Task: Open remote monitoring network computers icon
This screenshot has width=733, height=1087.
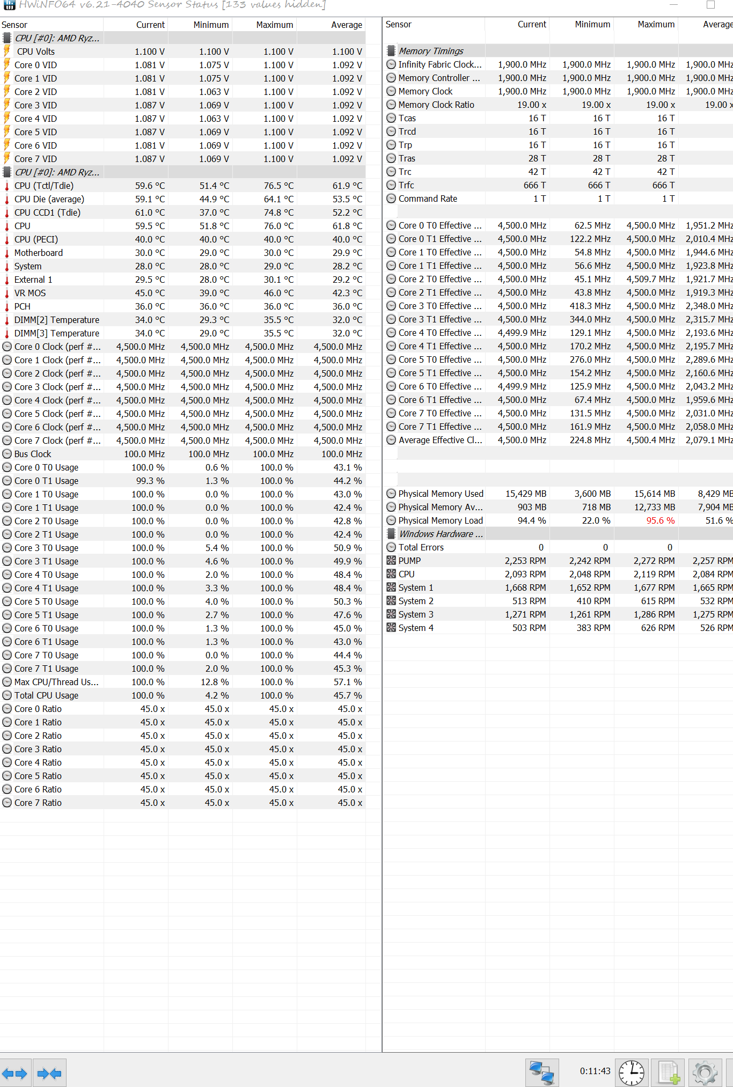Action: point(542,1073)
